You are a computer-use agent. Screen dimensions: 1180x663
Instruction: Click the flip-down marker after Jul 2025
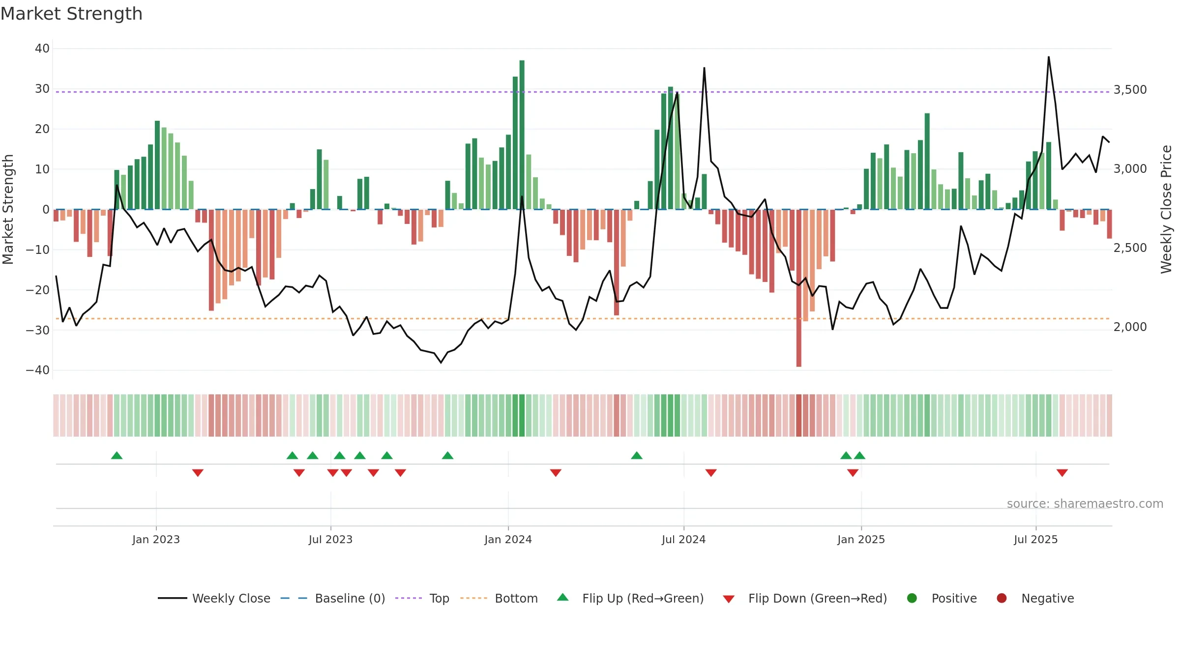pyautogui.click(x=1062, y=473)
